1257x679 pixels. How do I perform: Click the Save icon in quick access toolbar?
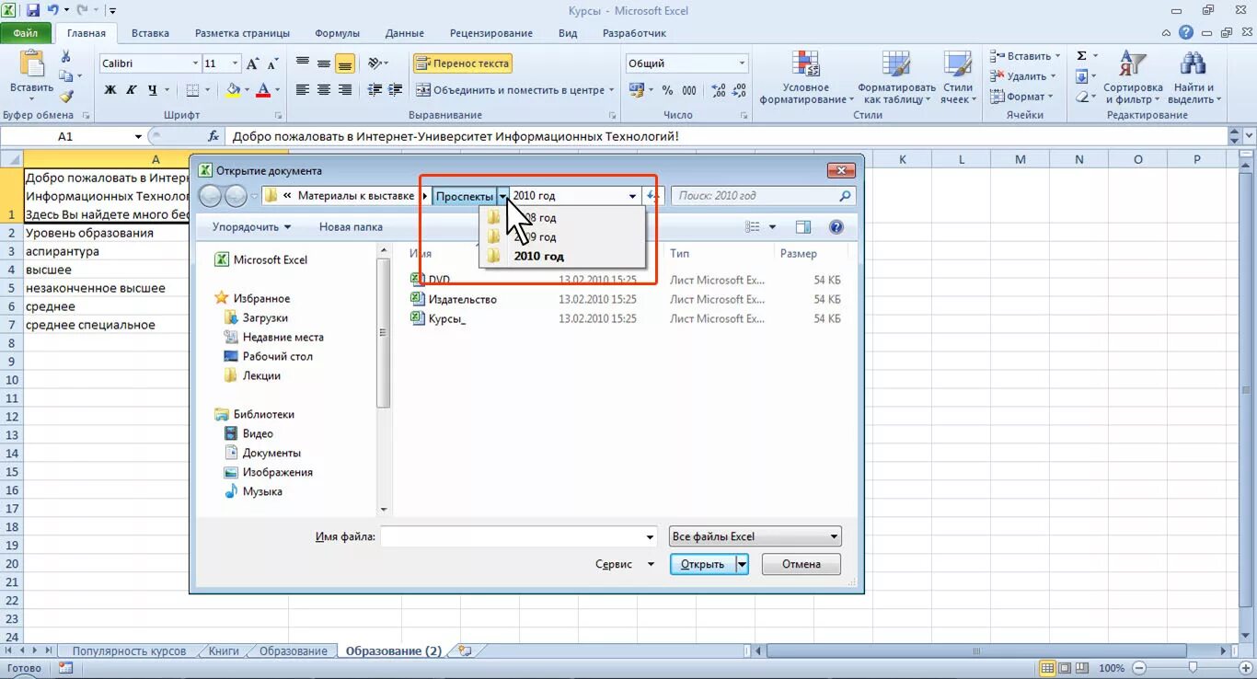(x=33, y=11)
